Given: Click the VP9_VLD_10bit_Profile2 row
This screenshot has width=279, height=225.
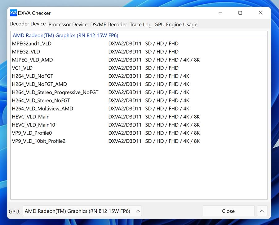Looking at the screenshot, I should (39, 141).
